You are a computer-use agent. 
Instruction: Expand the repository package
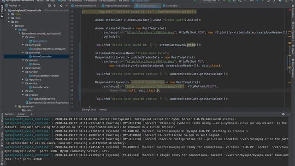(x=23, y=79)
